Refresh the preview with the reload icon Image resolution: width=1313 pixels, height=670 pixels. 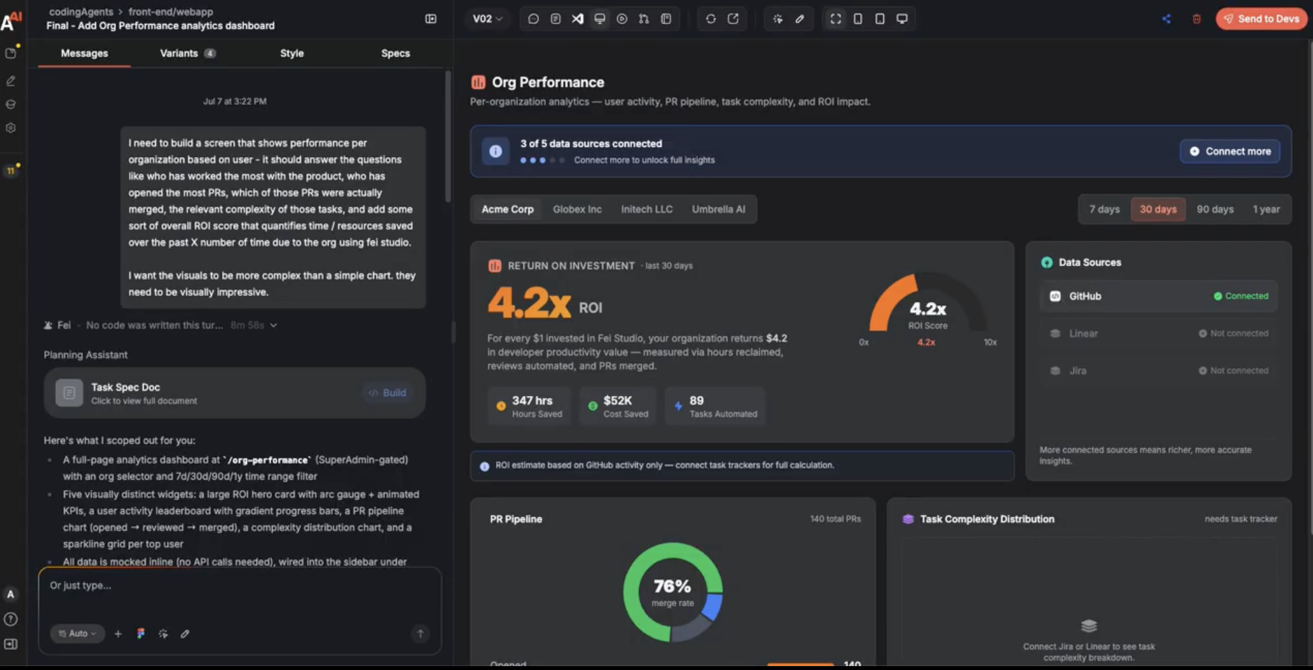coord(710,19)
